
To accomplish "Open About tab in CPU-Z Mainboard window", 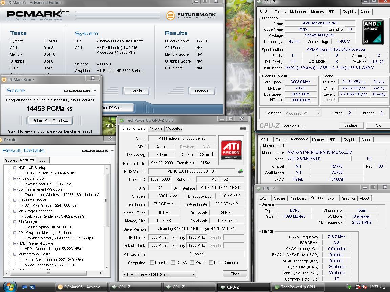I will pyautogui.click(x=366, y=140).
